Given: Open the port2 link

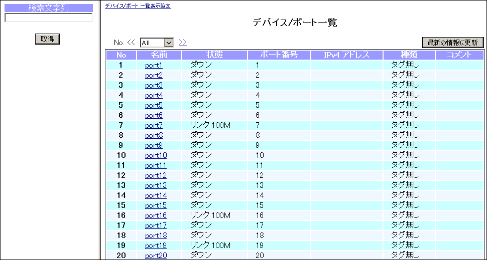Looking at the screenshot, I should [154, 75].
